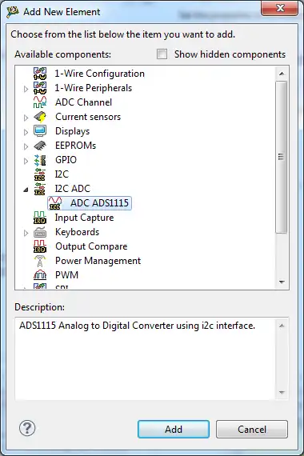Open help via the question mark icon

[27, 428]
